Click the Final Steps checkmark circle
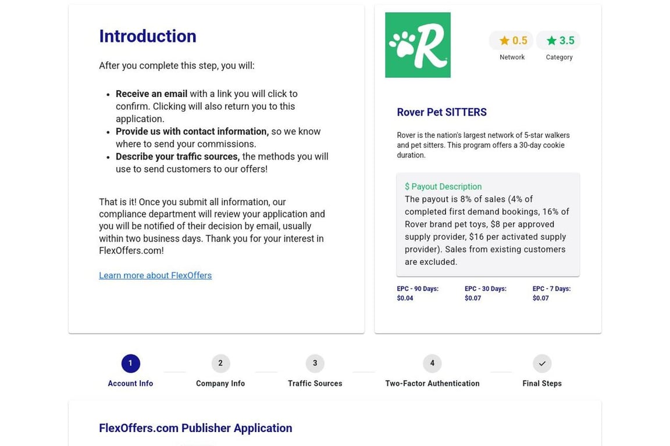Viewport: 670px width, 446px height. tap(542, 363)
